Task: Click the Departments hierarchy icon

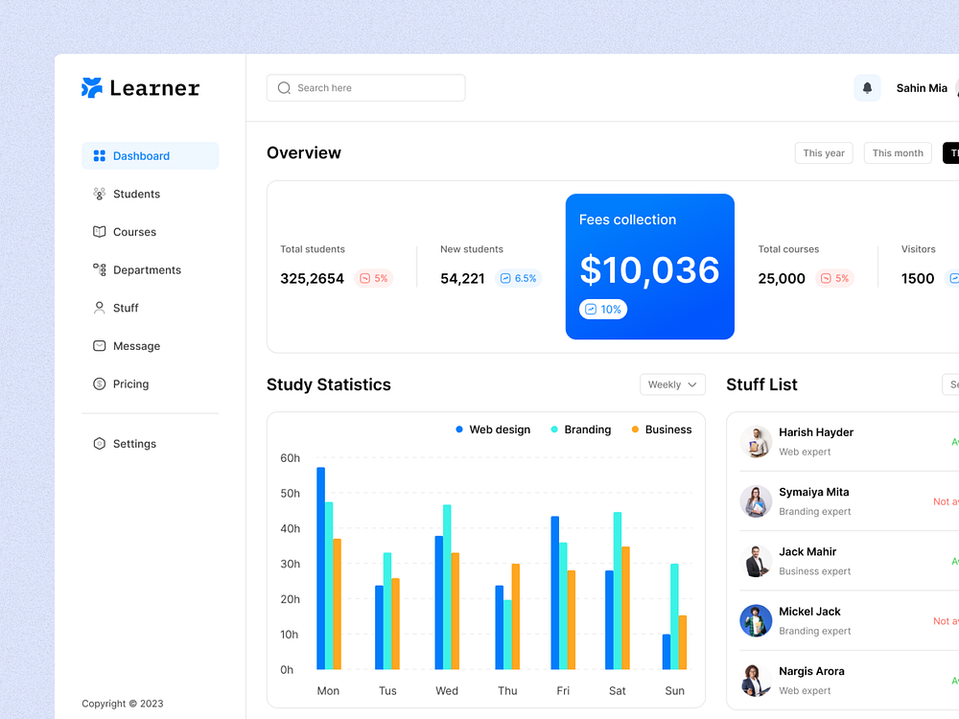Action: point(99,270)
